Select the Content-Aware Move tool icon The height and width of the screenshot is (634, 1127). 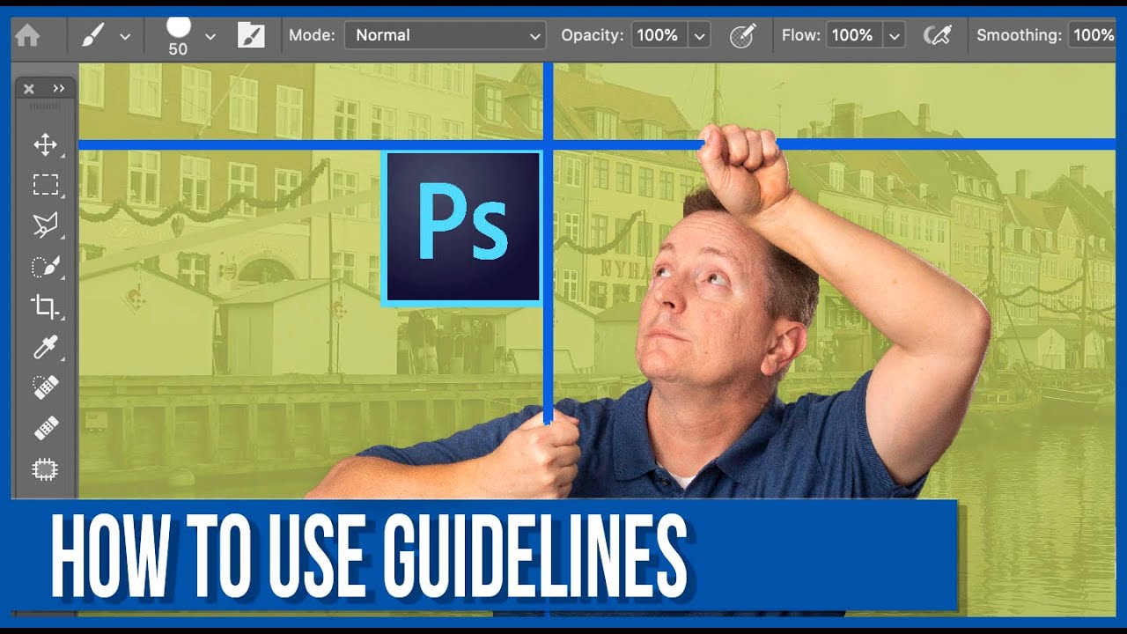(45, 469)
